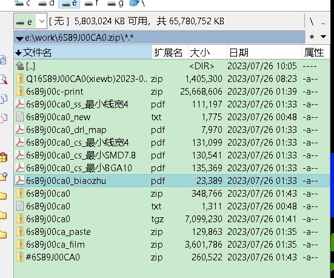Go to root directory backslash button

click(312, 21)
